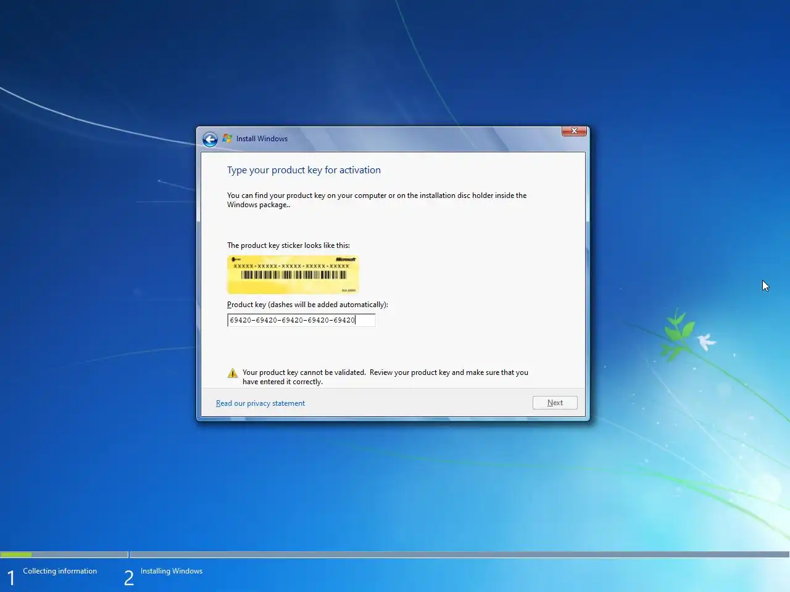Viewport: 790px width, 592px height.
Task: Click the 'Installing Windows' step label
Action: click(x=172, y=571)
